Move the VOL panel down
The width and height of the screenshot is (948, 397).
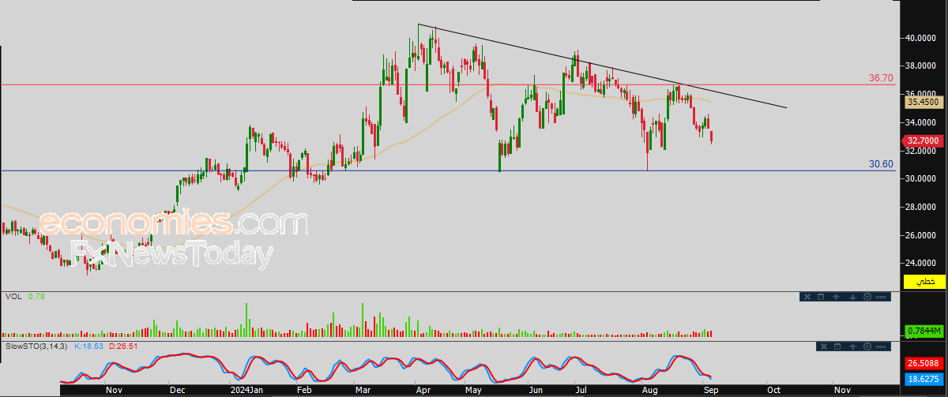coord(852,297)
